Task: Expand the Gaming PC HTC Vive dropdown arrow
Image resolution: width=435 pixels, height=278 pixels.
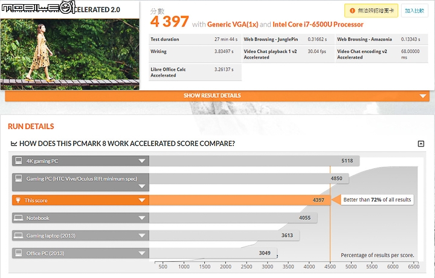Action: point(142,186)
